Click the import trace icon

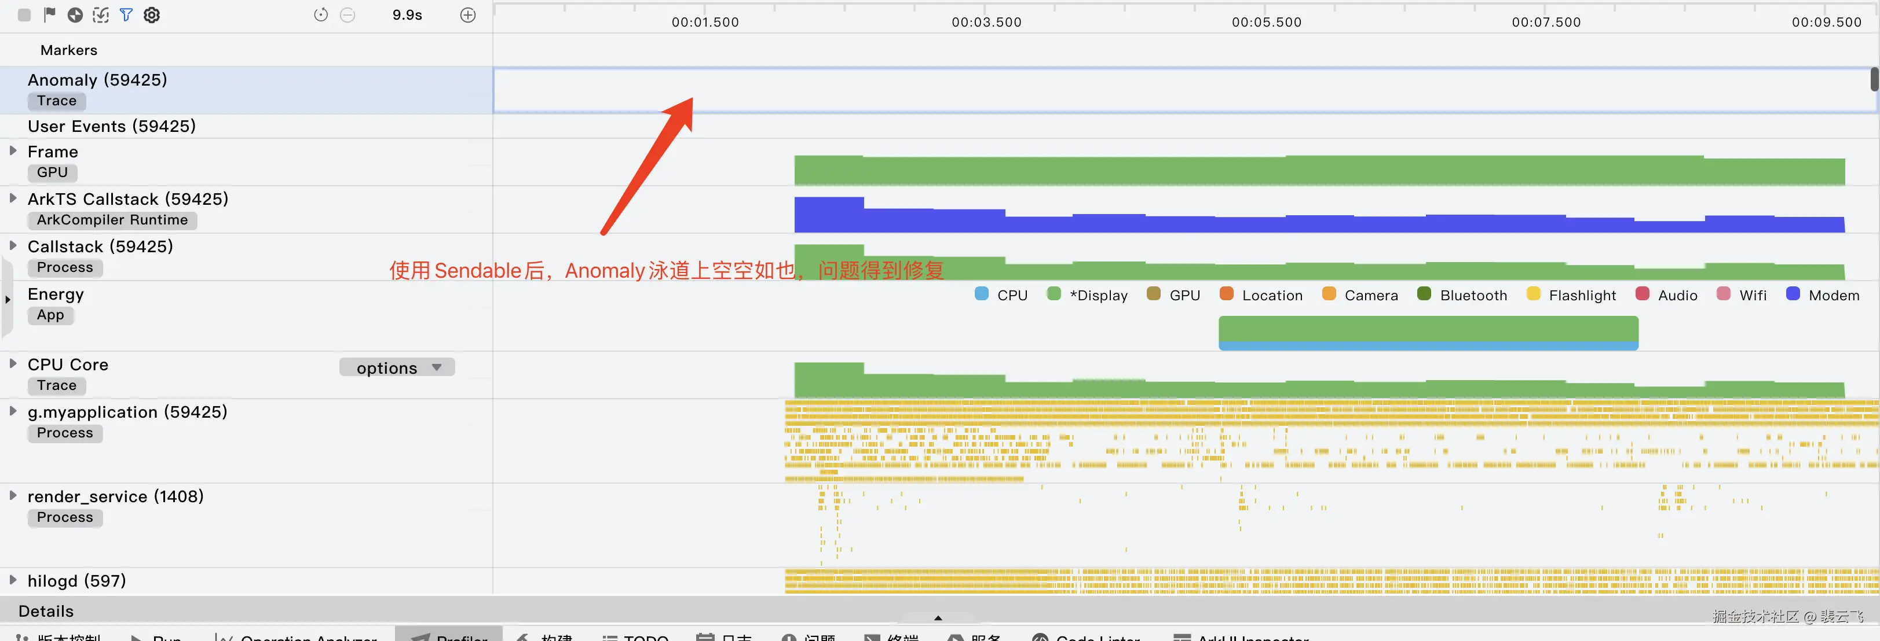click(x=101, y=15)
